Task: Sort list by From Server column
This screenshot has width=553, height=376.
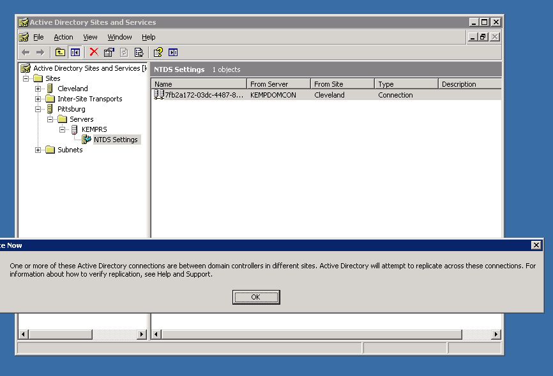Action: pyautogui.click(x=278, y=84)
